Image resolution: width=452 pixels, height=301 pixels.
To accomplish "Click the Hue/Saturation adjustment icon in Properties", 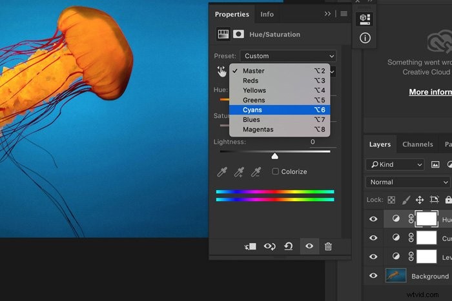I will 223,34.
